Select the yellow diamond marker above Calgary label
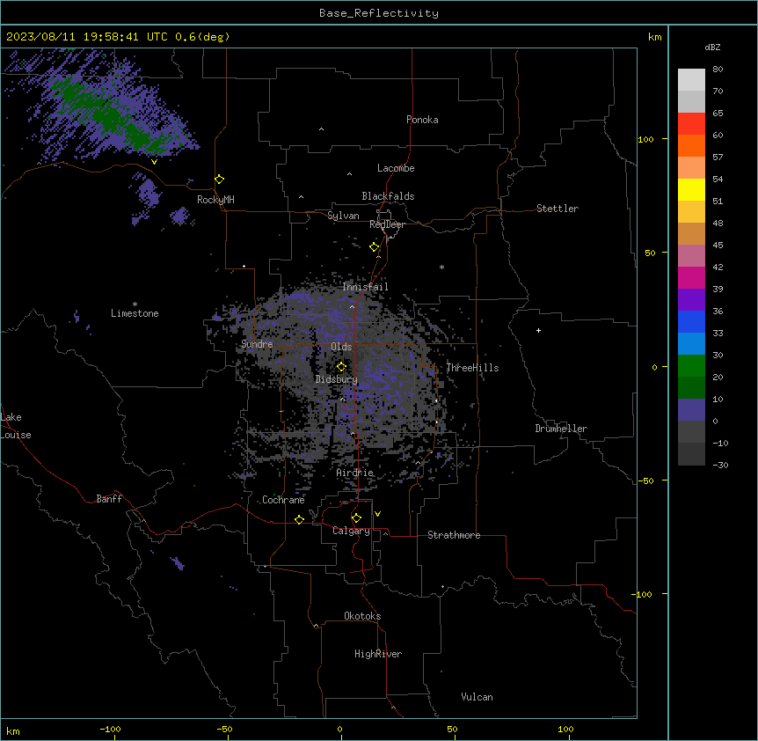The image size is (758, 741). [x=356, y=518]
